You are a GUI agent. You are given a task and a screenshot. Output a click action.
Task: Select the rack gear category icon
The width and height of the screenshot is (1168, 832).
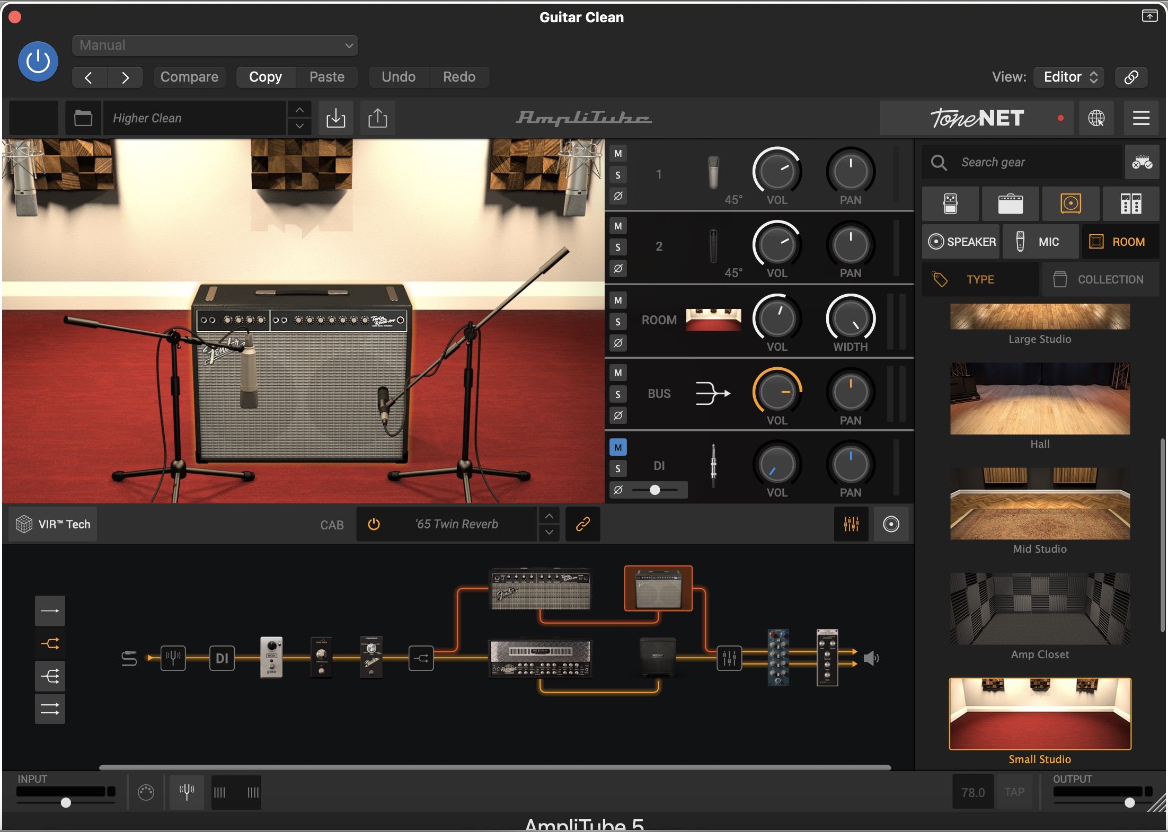(1131, 203)
